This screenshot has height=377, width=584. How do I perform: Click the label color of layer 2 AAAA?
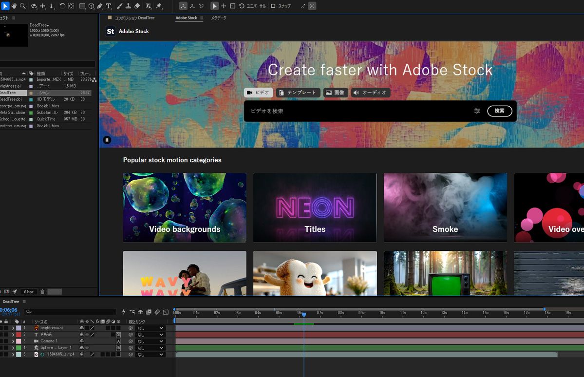[19, 335]
